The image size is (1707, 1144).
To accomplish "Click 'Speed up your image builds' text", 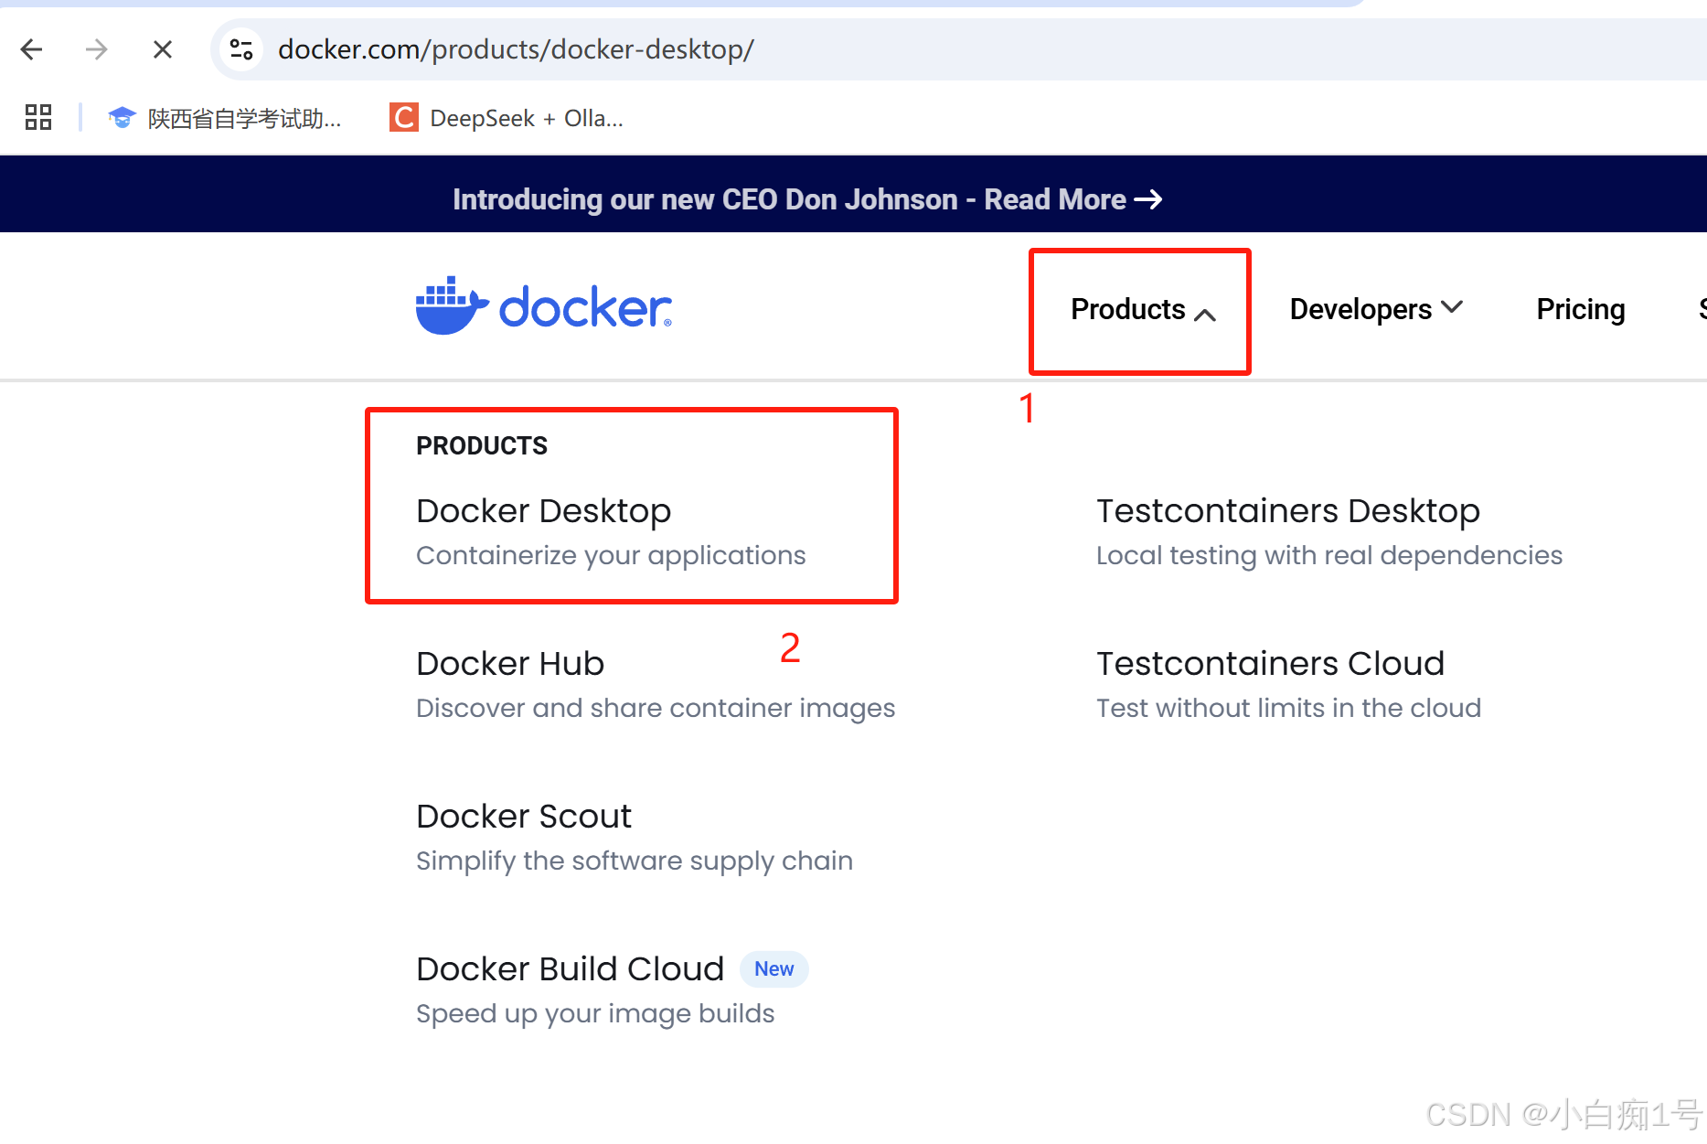I will pos(595,1014).
